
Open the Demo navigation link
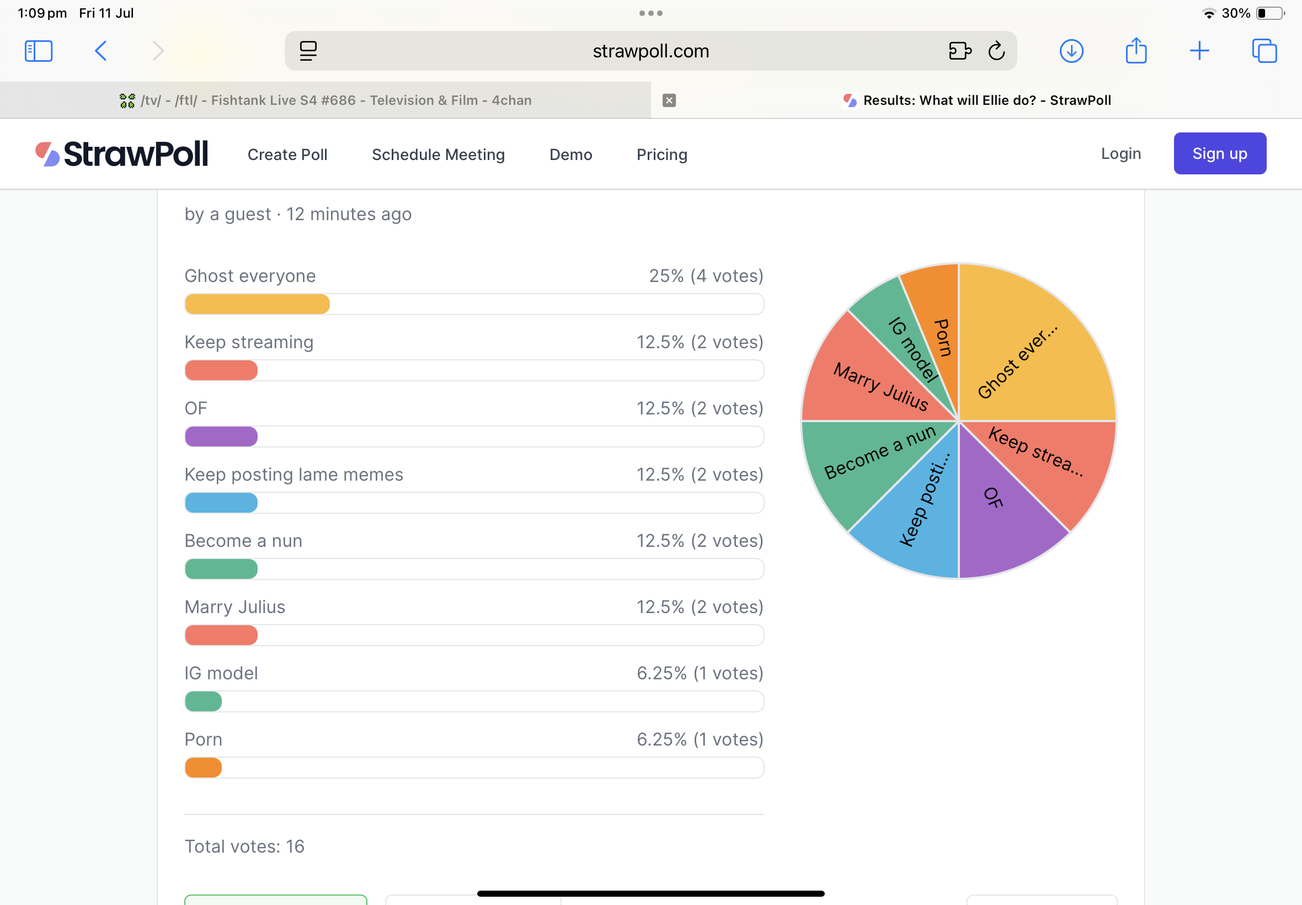point(571,154)
